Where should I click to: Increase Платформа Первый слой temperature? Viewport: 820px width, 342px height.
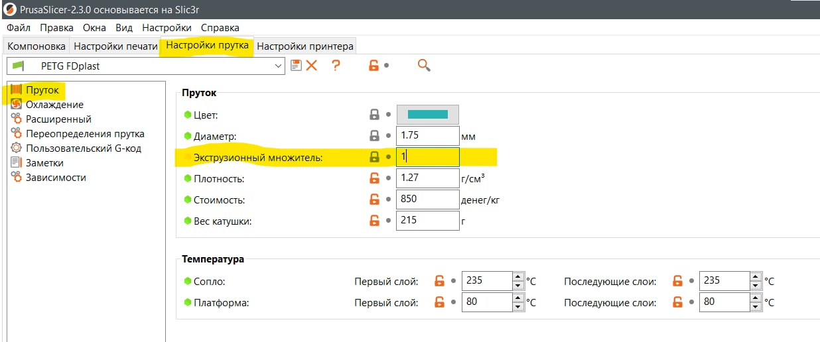click(x=518, y=298)
